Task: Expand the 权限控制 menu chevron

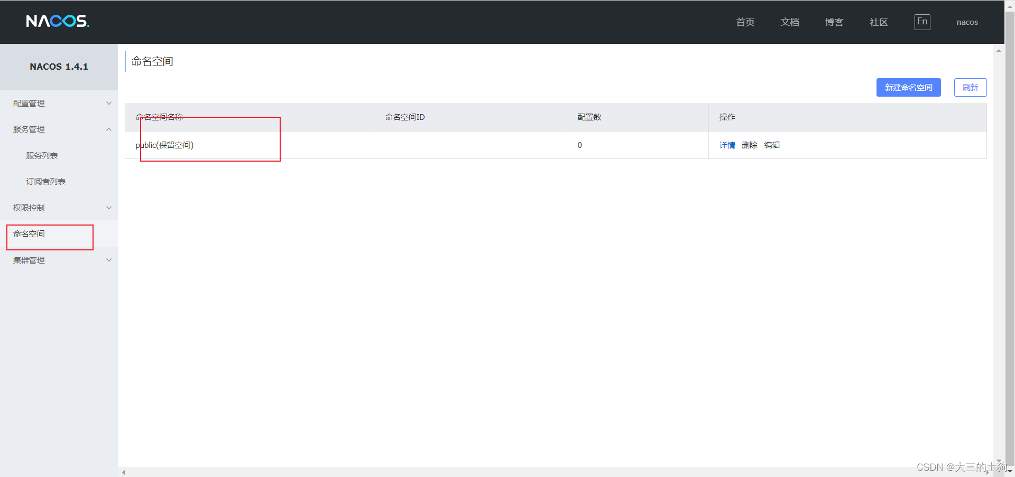Action: (109, 208)
